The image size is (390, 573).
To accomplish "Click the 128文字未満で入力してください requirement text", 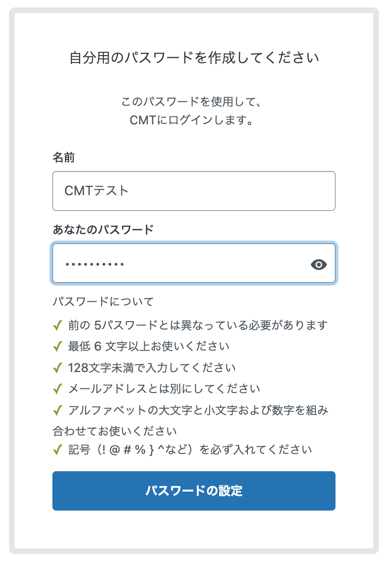I will (152, 368).
